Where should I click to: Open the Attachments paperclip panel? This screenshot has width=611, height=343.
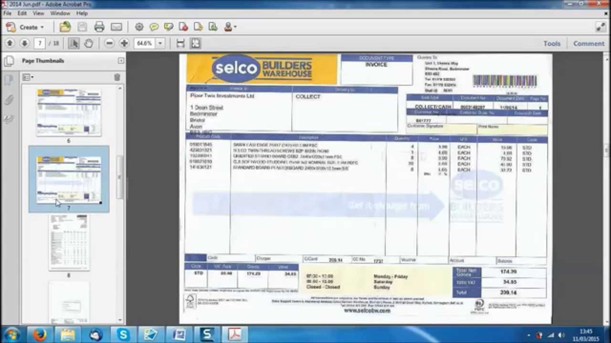tap(9, 100)
